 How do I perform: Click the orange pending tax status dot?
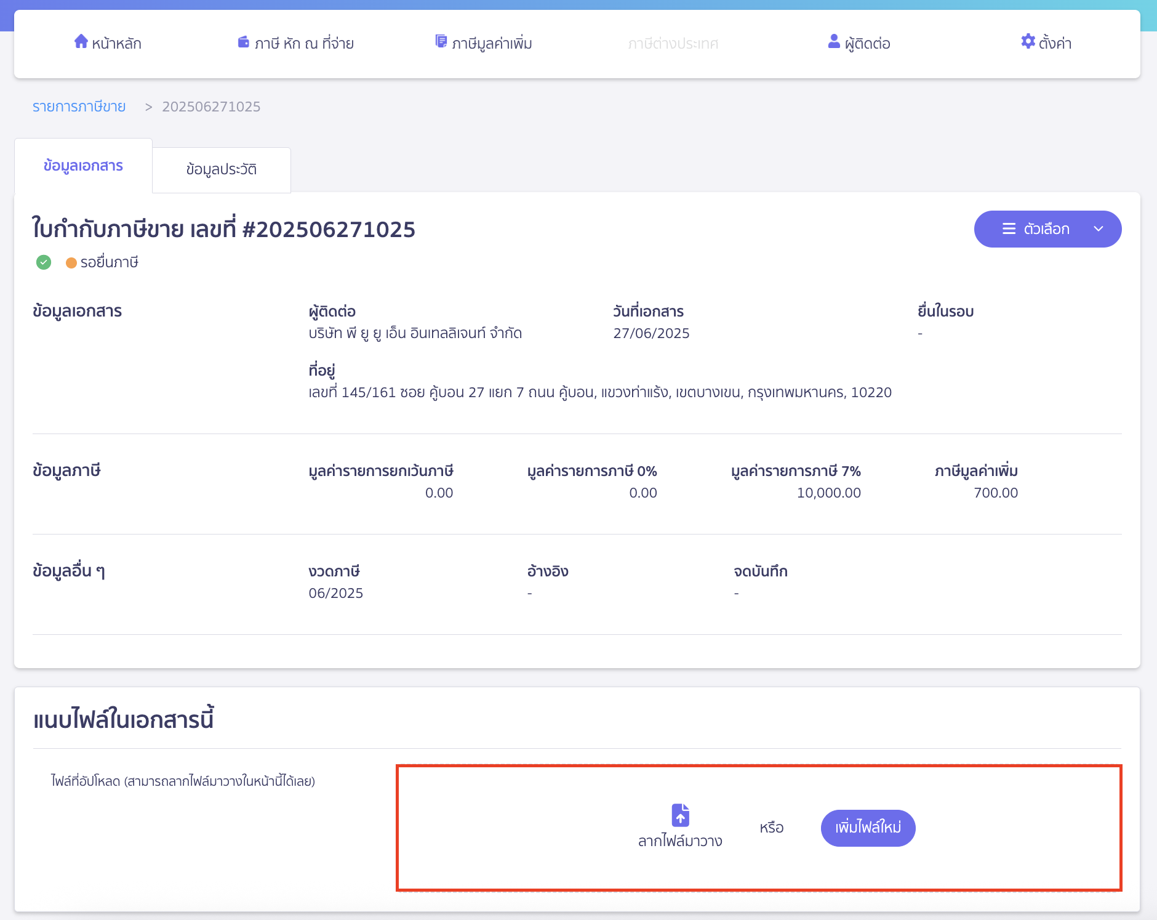pyautogui.click(x=71, y=263)
